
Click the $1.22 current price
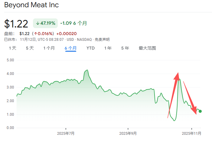pyautogui.click(x=16, y=24)
